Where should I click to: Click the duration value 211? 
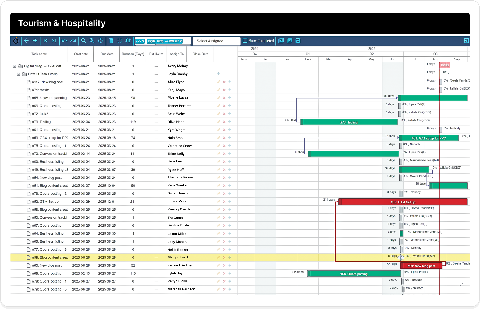[x=133, y=202]
